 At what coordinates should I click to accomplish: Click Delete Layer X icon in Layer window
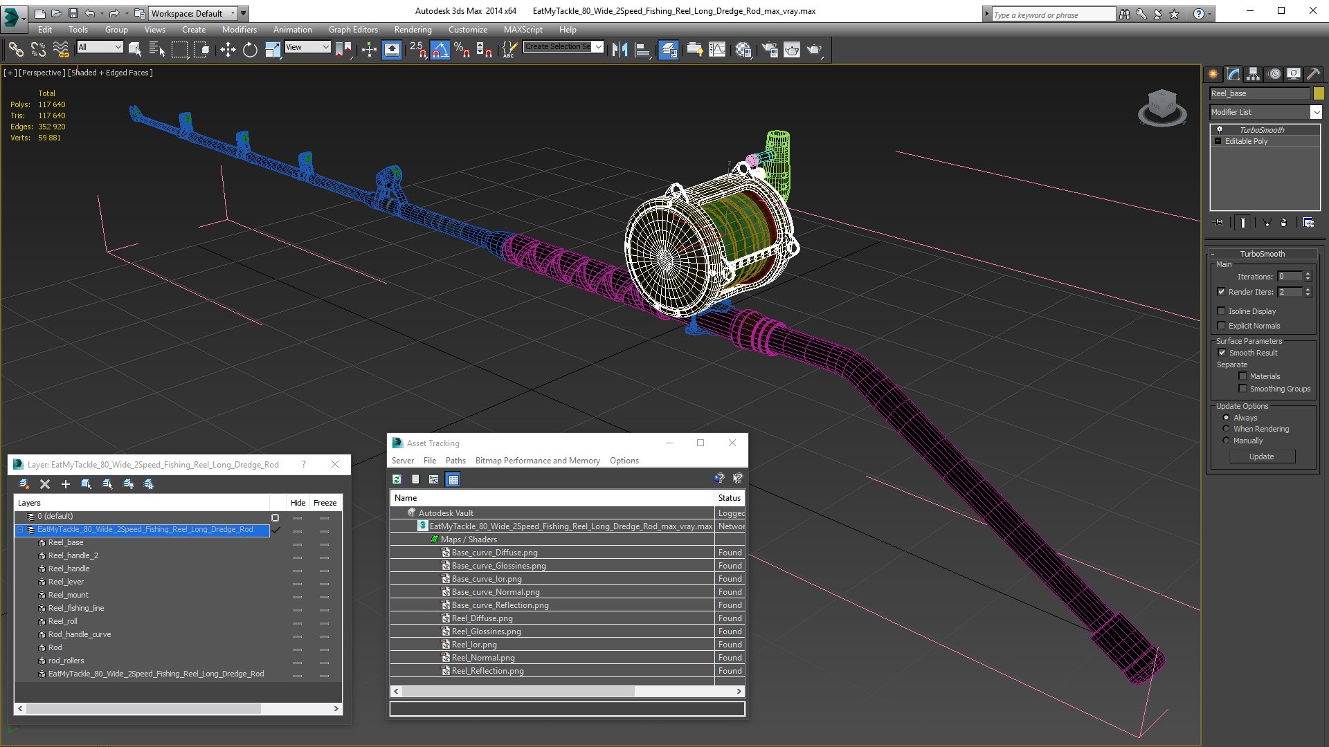click(x=45, y=484)
